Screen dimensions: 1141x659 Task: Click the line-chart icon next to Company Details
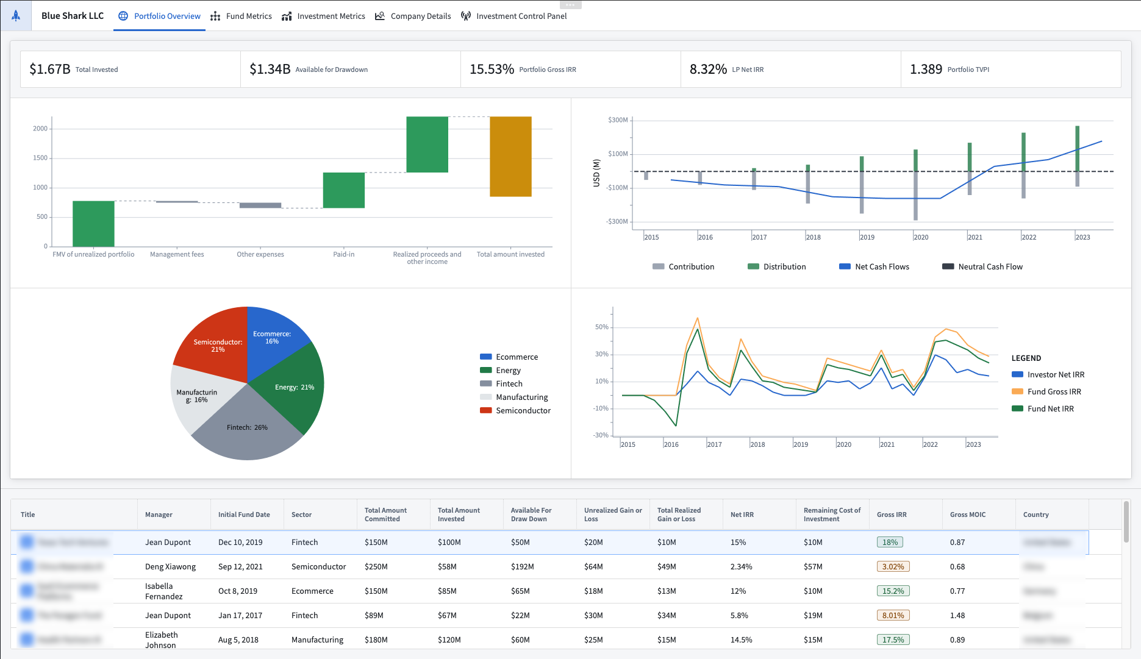click(x=381, y=16)
